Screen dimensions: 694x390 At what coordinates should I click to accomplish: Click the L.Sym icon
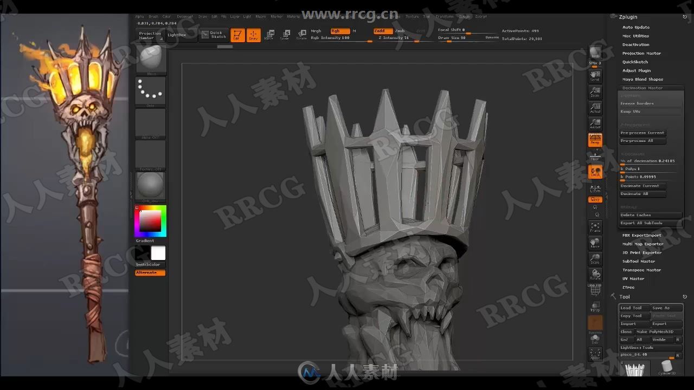595,188
